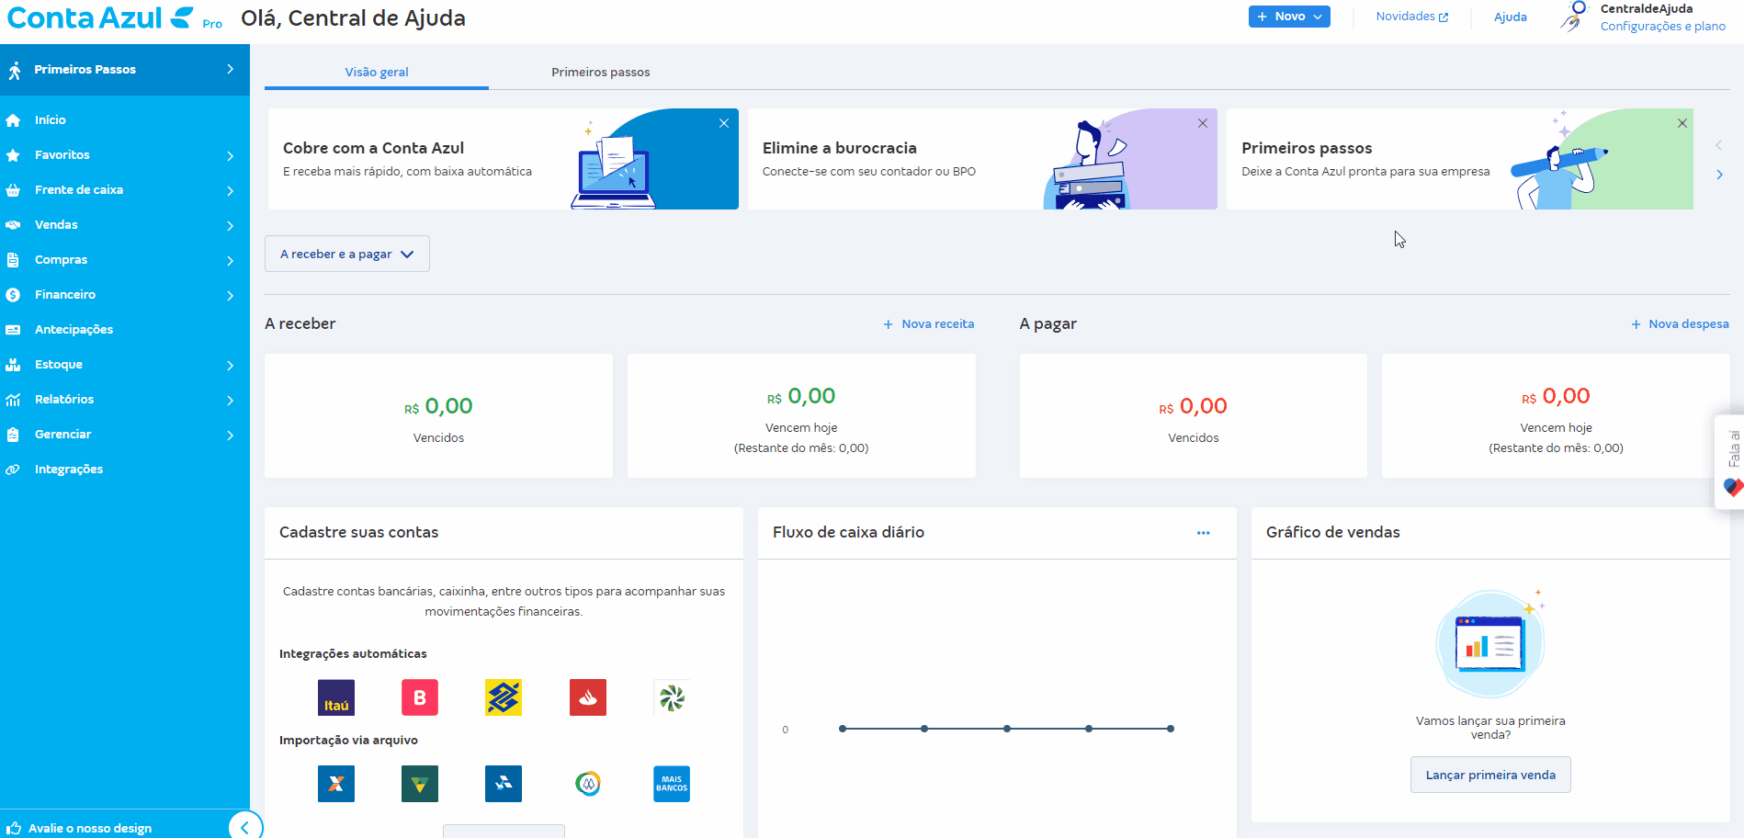This screenshot has width=1744, height=838.
Task: Select the Início icon in the sidebar
Action: point(15,119)
